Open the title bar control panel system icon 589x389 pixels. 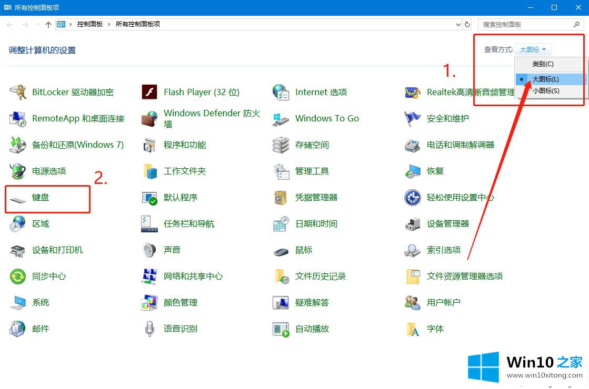point(7,7)
